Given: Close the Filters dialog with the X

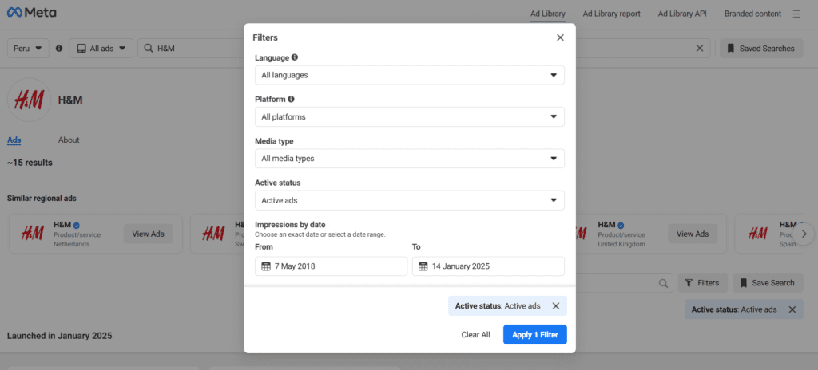Looking at the screenshot, I should pos(560,37).
